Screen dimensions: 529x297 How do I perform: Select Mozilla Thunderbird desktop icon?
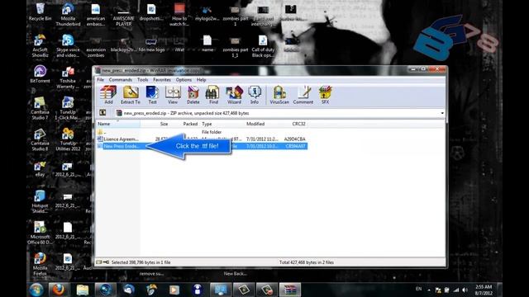click(68, 15)
